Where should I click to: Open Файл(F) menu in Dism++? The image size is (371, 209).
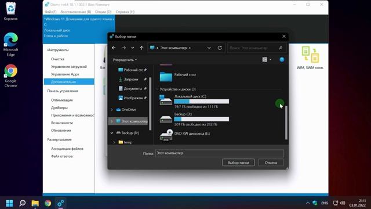pos(50,12)
